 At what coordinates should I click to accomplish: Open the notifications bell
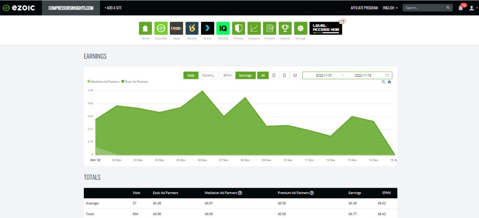461,8
